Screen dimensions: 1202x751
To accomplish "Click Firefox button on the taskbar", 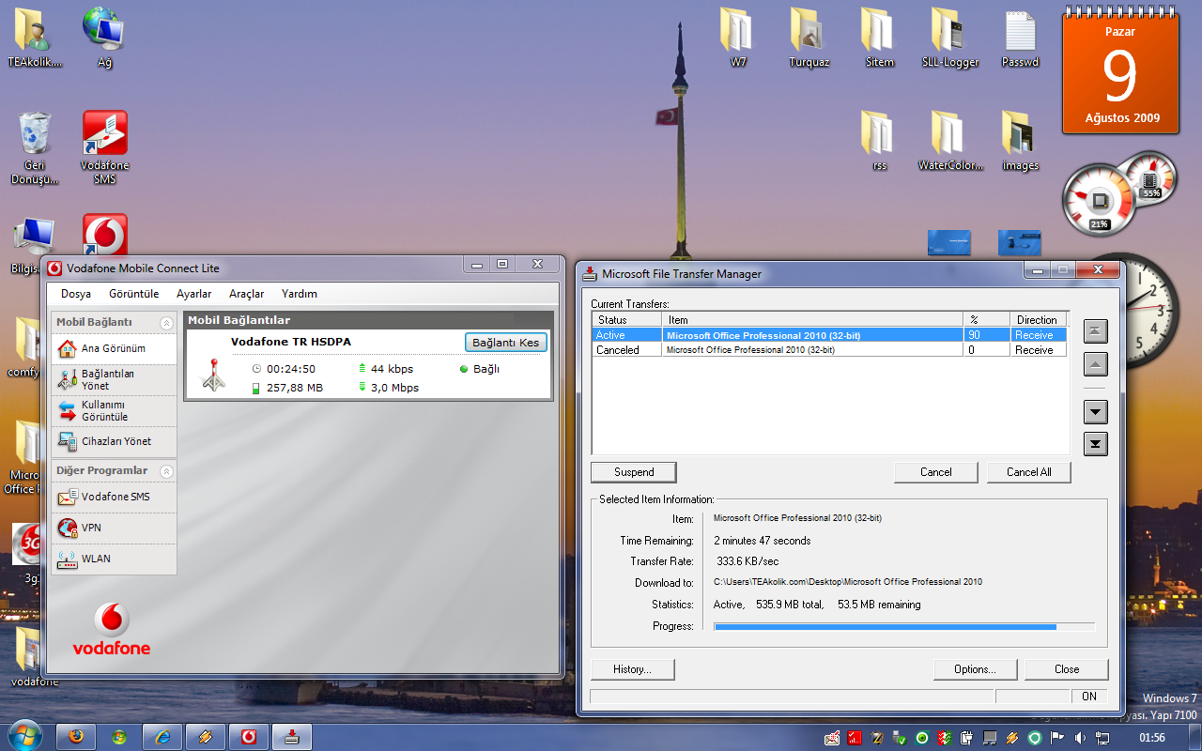I will tap(76, 737).
